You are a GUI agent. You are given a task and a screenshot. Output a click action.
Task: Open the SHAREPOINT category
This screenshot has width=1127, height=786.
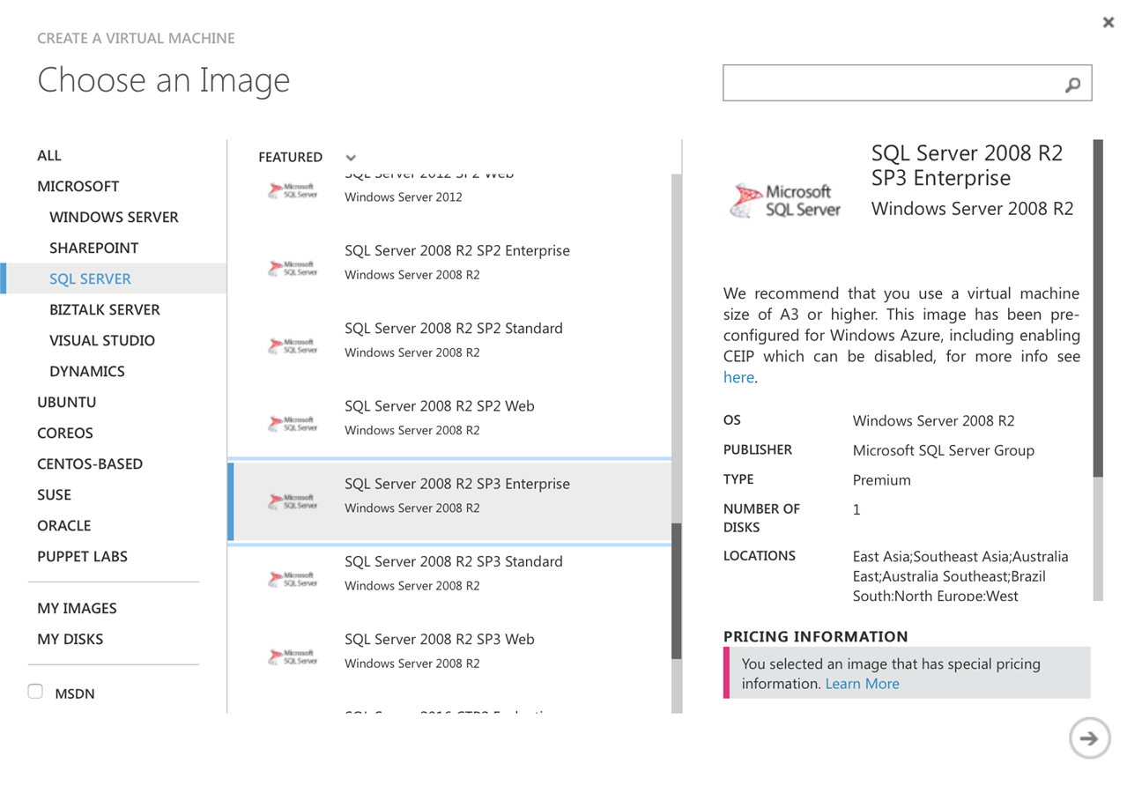(93, 248)
